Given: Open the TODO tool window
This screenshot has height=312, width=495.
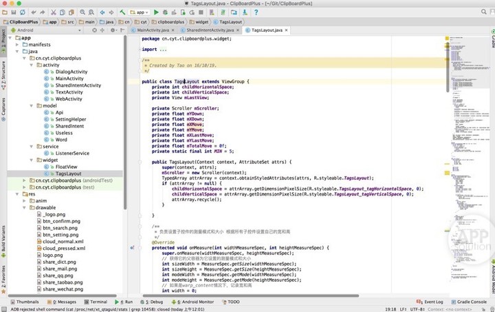Looking at the screenshot, I should [231, 302].
